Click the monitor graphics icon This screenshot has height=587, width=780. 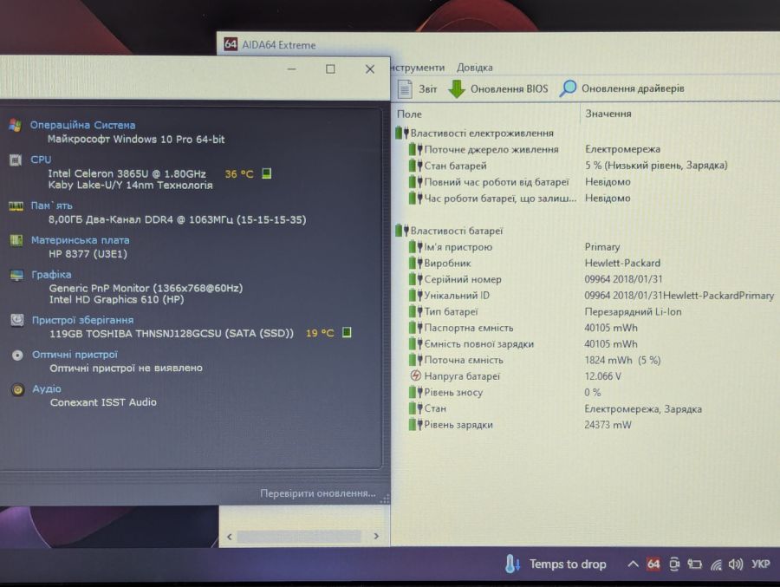17,275
